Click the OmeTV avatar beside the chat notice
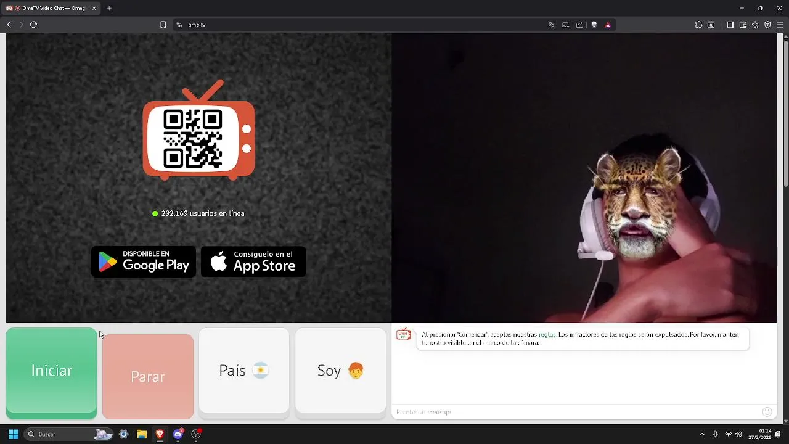Viewport: 789px width, 444px height. tap(403, 334)
